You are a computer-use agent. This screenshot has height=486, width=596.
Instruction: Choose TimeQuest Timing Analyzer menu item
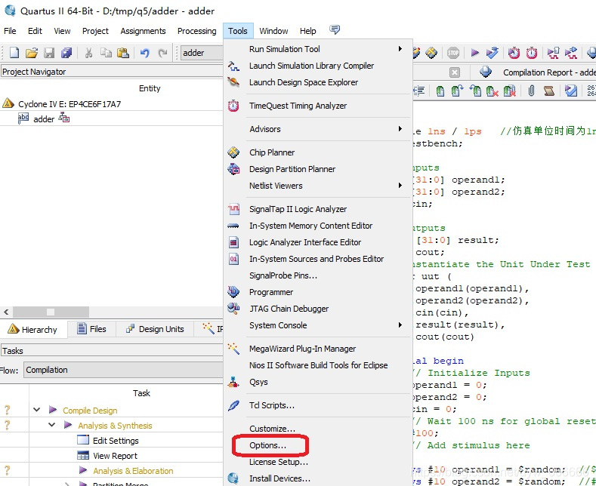[318, 106]
